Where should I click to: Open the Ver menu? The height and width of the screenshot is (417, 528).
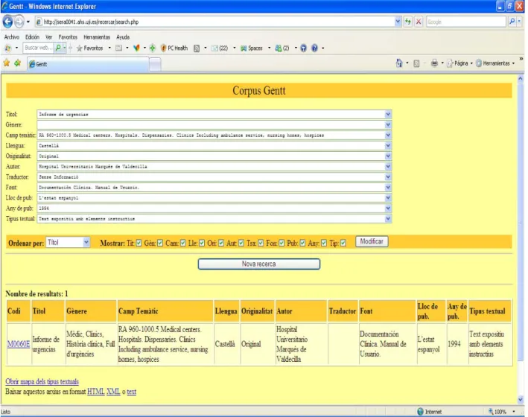click(49, 37)
